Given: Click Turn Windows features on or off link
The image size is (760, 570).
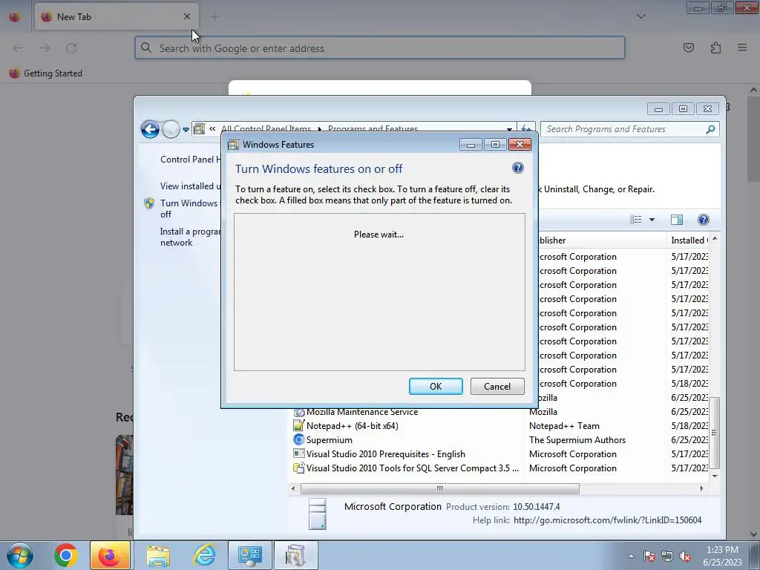Looking at the screenshot, I should click(x=189, y=209).
